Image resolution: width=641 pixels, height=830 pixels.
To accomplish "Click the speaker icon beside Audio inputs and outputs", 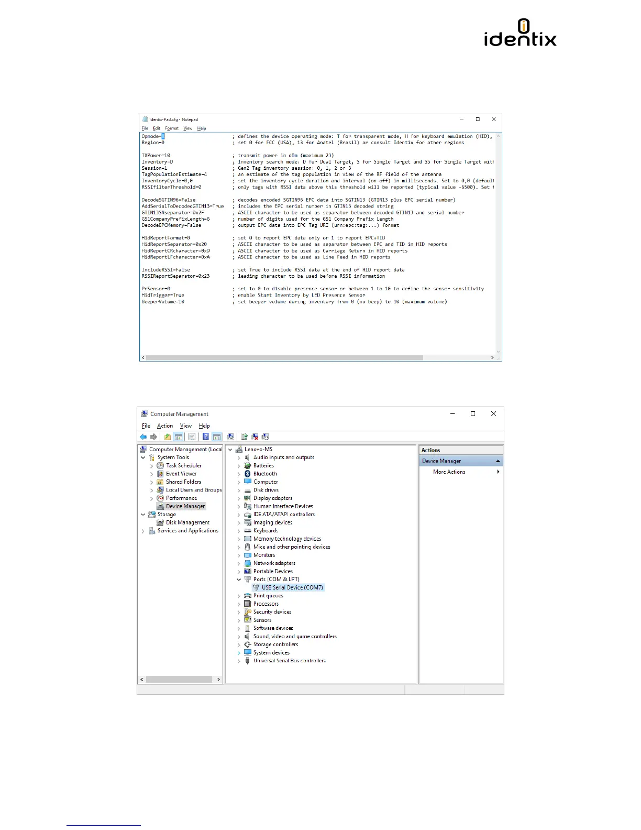I will 248,457.
